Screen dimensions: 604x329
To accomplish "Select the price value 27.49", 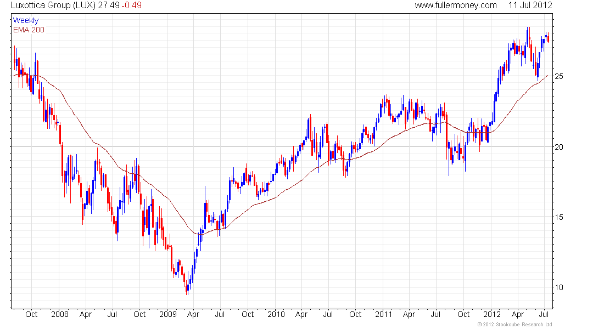I will pyautogui.click(x=109, y=5).
